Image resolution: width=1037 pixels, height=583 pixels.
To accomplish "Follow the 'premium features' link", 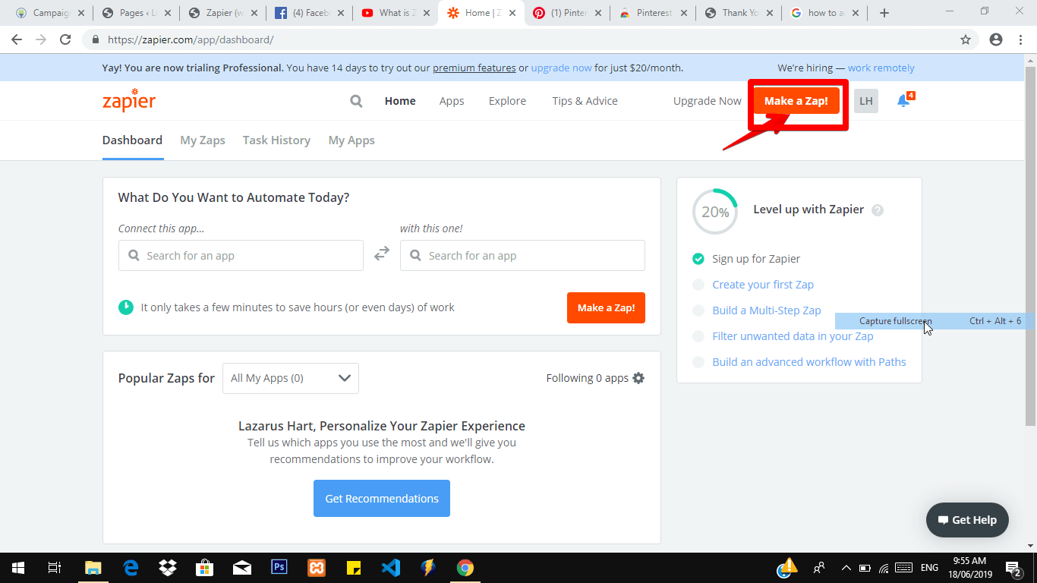I will click(474, 68).
